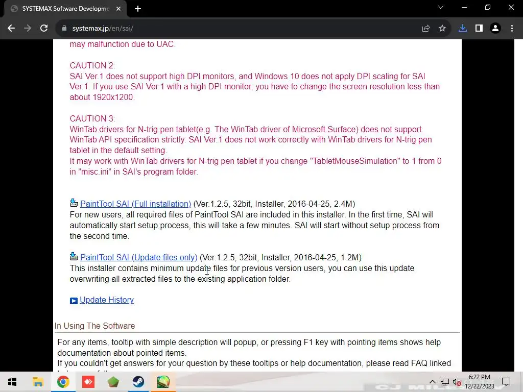The height and width of the screenshot is (392, 523).
Task: Click the download icon beside Update files only
Action: pyautogui.click(x=74, y=257)
